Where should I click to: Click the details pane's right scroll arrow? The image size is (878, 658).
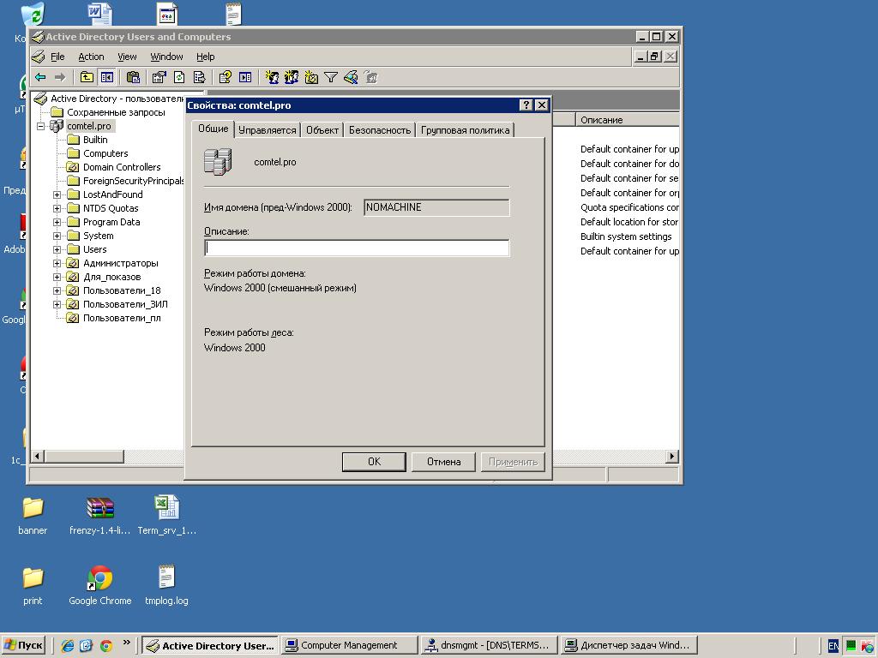click(672, 457)
